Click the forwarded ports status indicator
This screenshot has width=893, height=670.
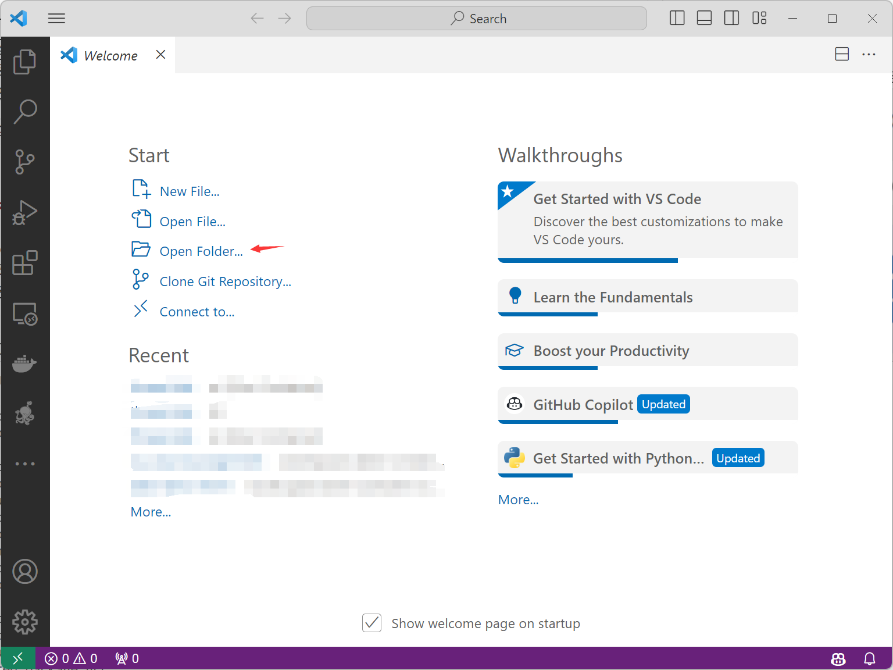tap(127, 658)
